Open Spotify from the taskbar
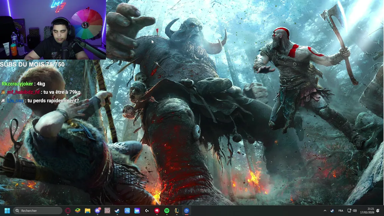The height and width of the screenshot is (216, 384). [167, 211]
